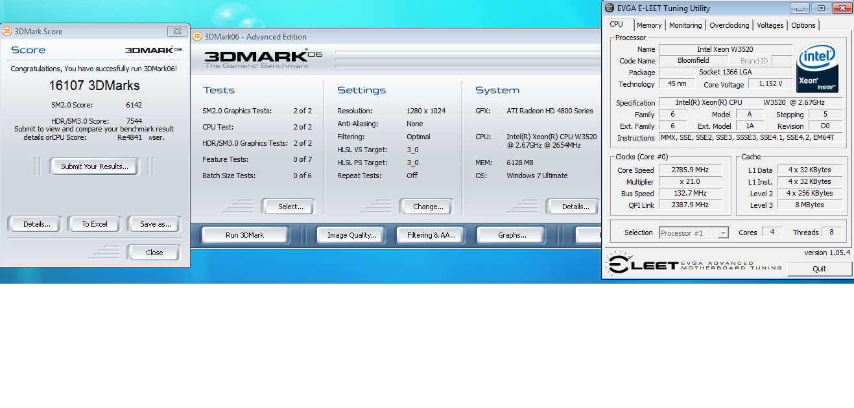854x408 pixels.
Task: Select the Overclocking tab
Action: pyautogui.click(x=729, y=25)
